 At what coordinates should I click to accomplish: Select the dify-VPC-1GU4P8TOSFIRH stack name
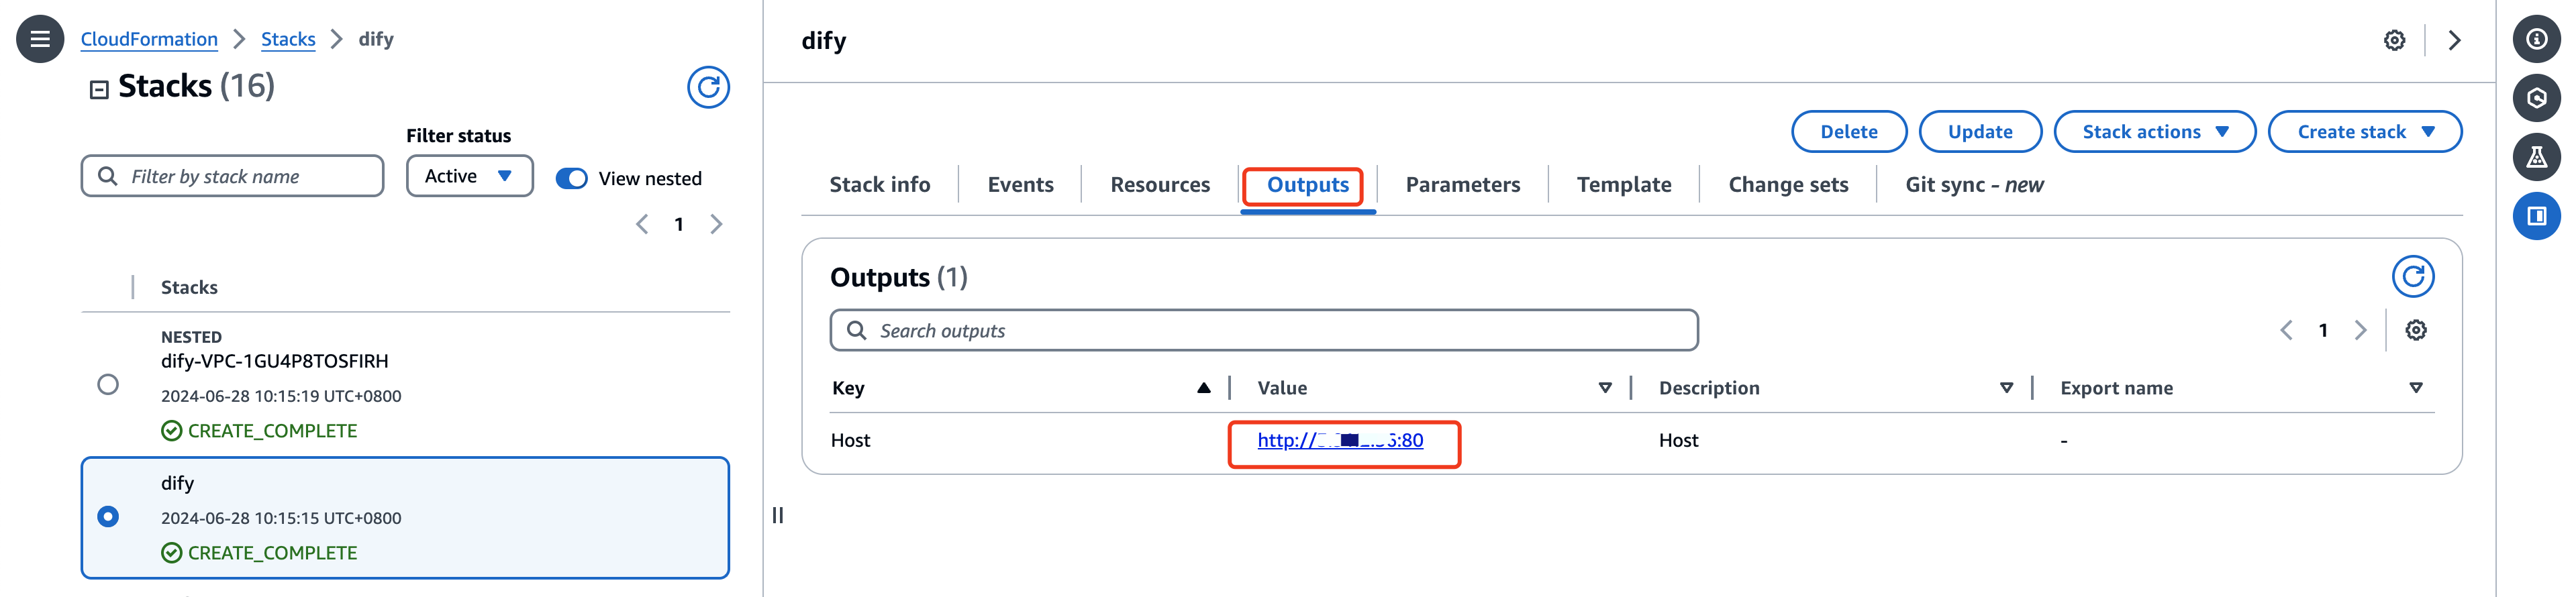274,361
